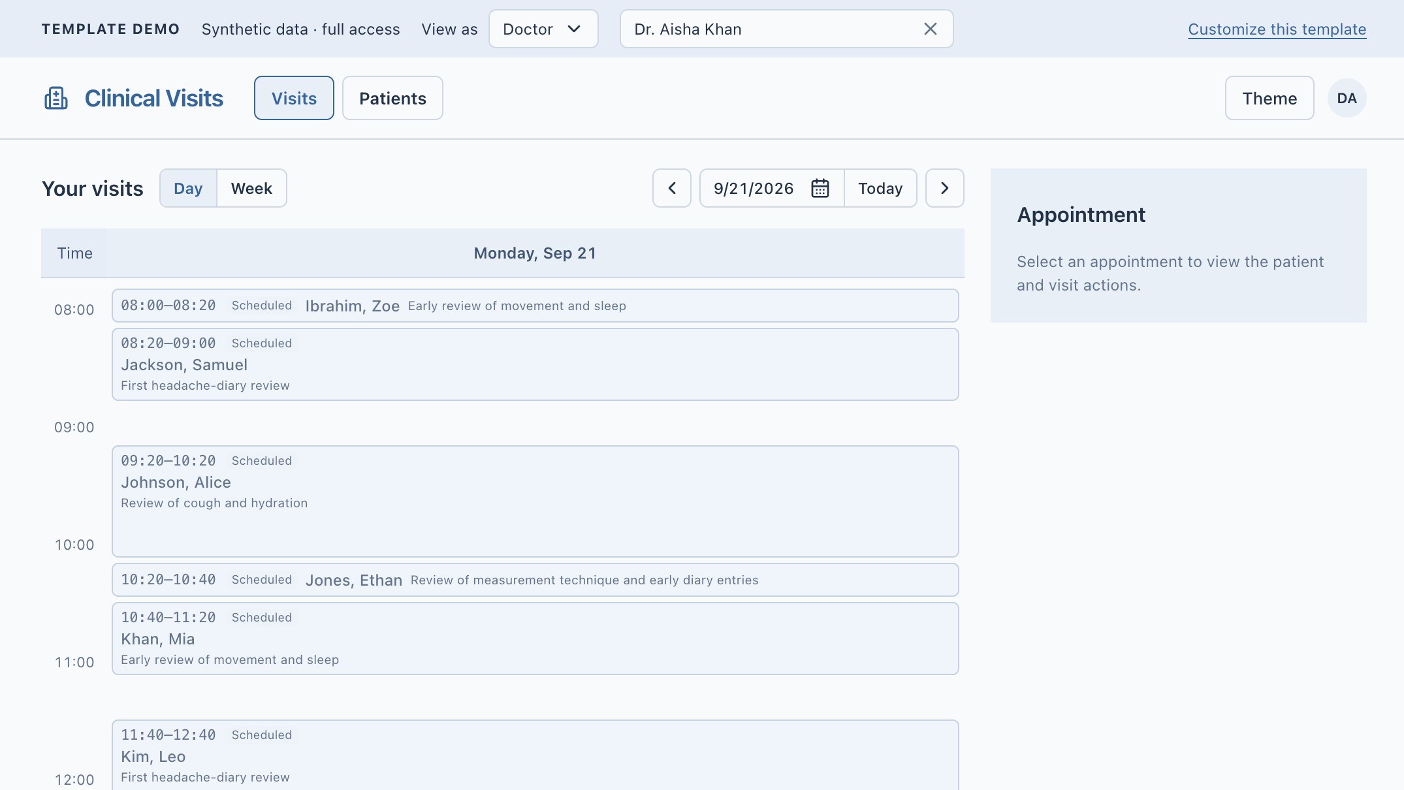Click the 9/21/2026 date field
Screen dimensions: 1404x790
tap(772, 188)
